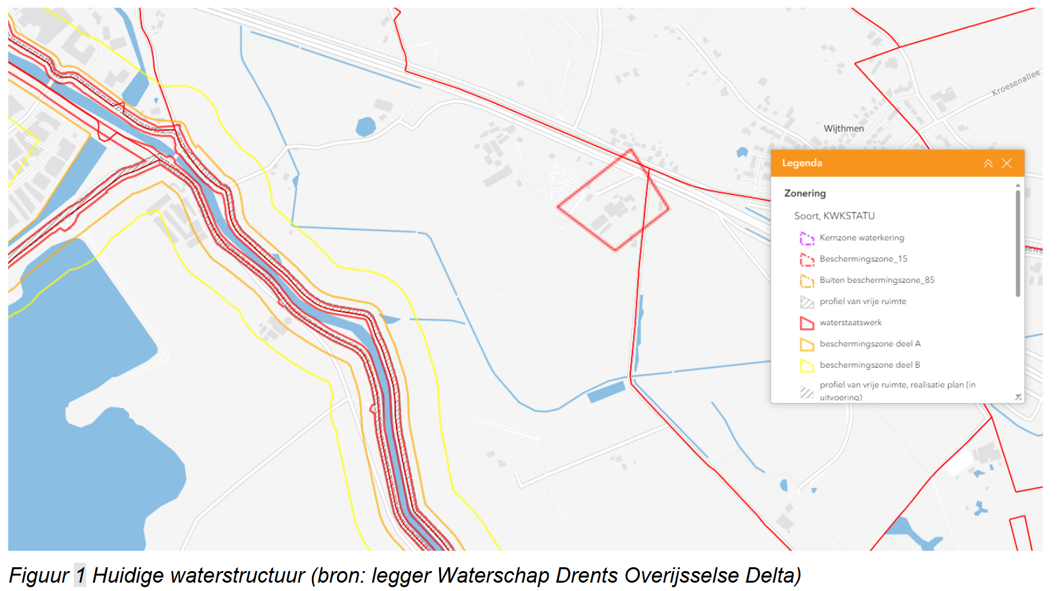
Task: Click the Buiten beschermingszone_85 orange dashed symbol
Action: point(807,280)
